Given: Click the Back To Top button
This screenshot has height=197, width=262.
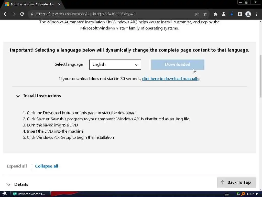Looking at the screenshot, I should [236, 182].
